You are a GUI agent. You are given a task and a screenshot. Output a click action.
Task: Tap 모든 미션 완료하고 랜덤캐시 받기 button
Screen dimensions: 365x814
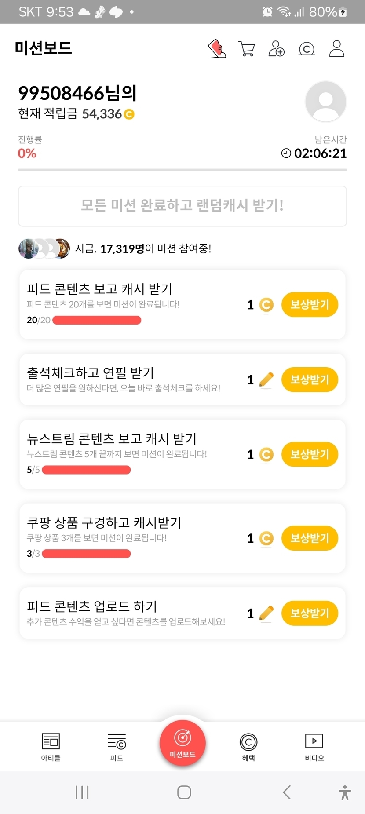[182, 206]
